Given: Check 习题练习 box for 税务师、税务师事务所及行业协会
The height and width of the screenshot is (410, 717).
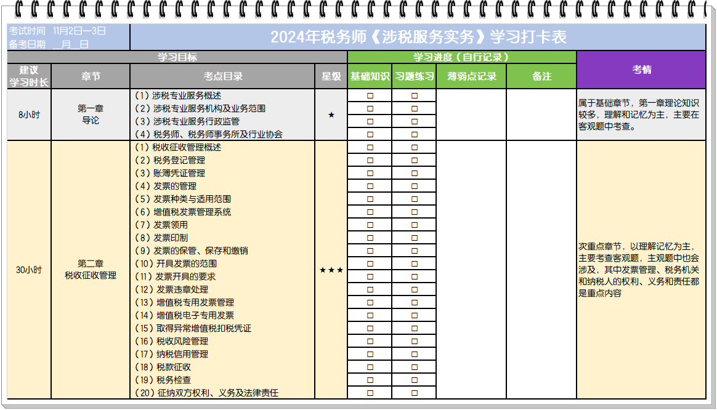Looking at the screenshot, I should tap(415, 134).
